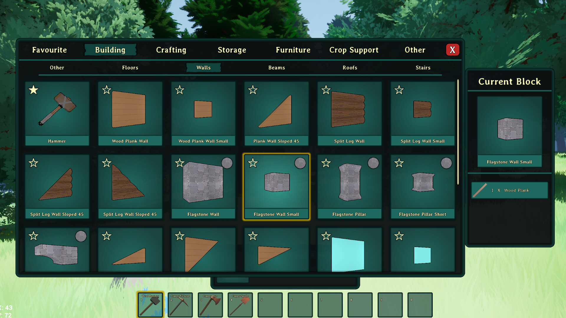566x318 pixels.
Task: Star the Split Log Wall Small tile
Action: click(399, 90)
